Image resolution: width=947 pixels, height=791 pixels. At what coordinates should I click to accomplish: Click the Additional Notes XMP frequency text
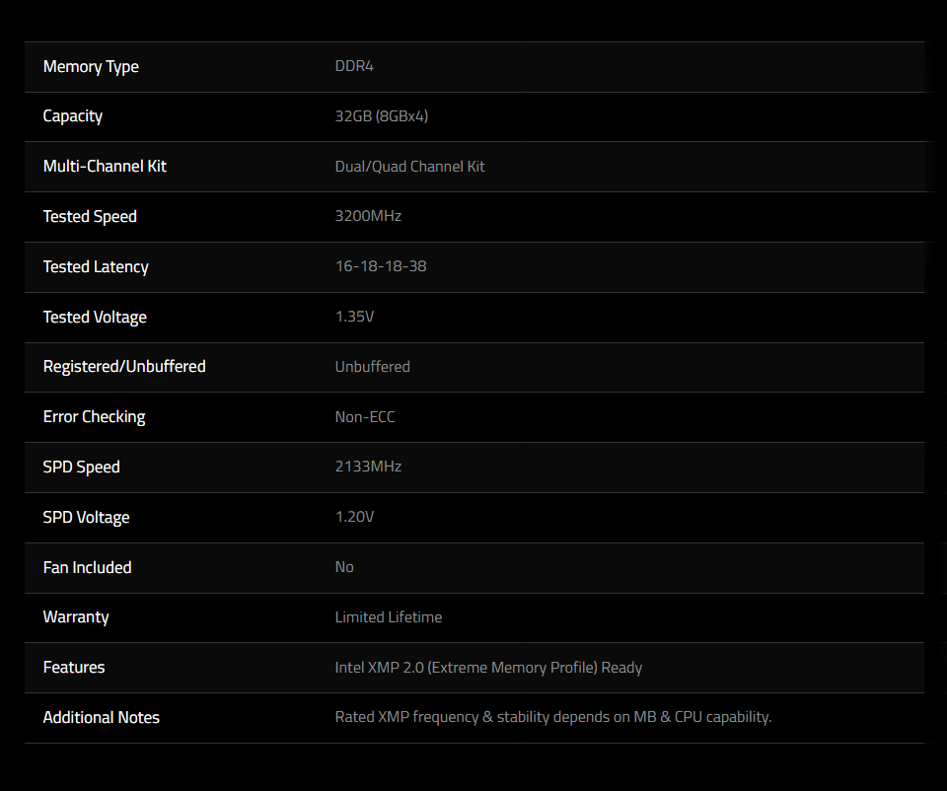[x=552, y=717]
